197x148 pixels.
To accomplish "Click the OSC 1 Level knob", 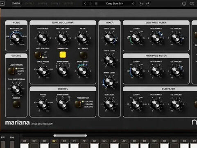I will coord(109,38).
